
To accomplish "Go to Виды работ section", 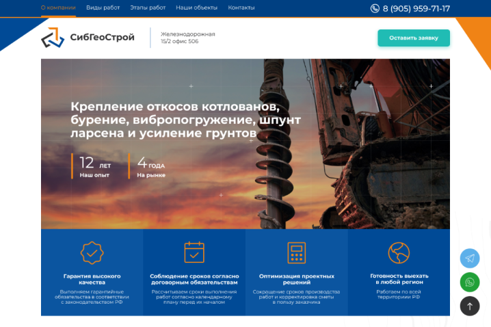I will coord(103,8).
